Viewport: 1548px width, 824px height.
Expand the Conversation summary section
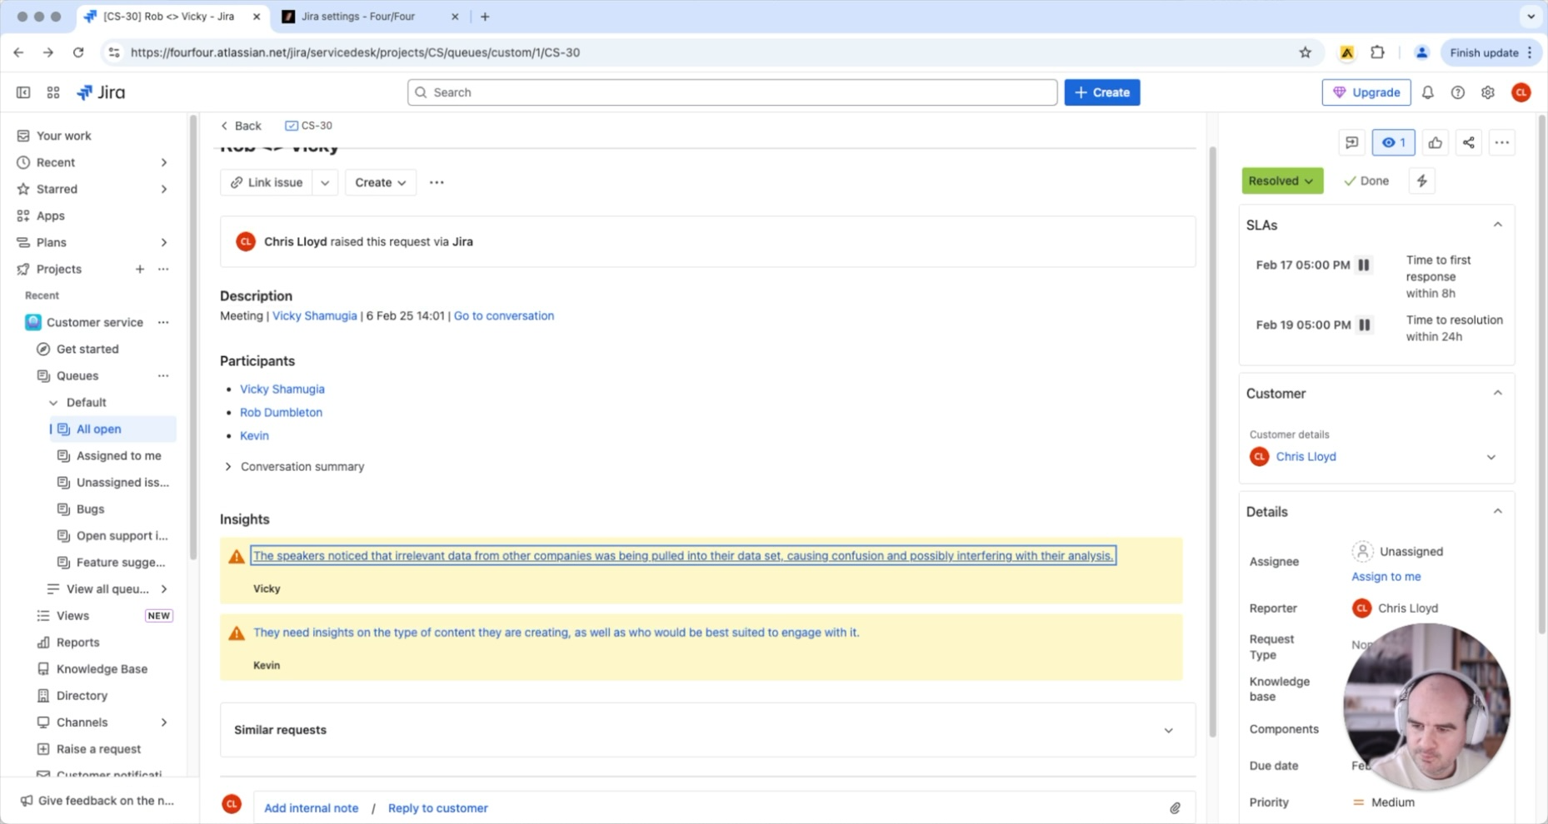[x=228, y=466]
